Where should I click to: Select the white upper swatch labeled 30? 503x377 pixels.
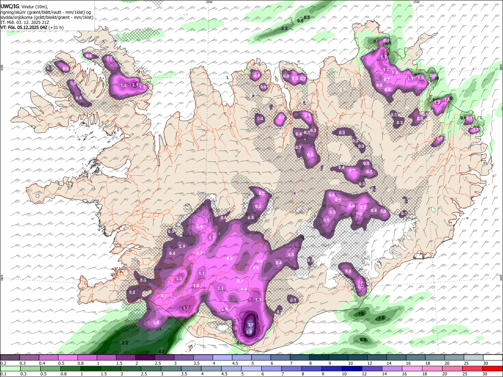tap(493, 358)
